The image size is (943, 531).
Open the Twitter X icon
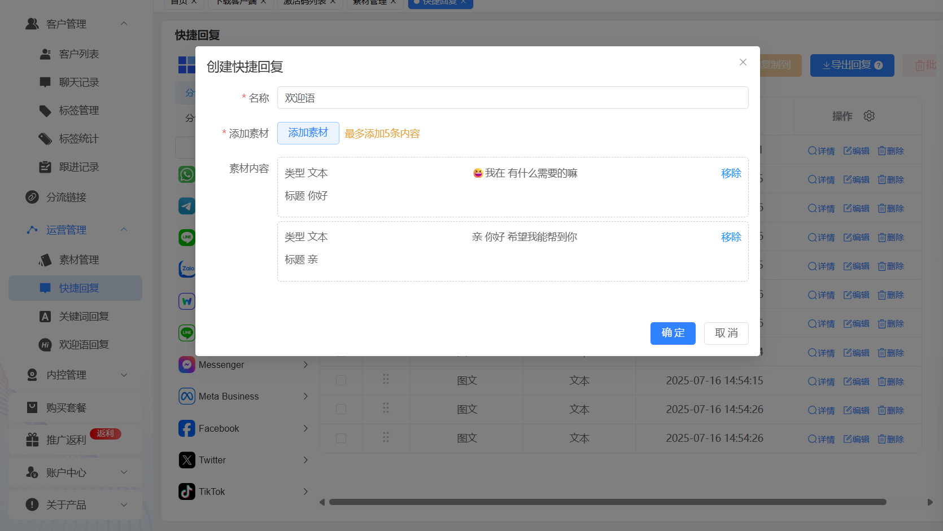click(x=187, y=460)
